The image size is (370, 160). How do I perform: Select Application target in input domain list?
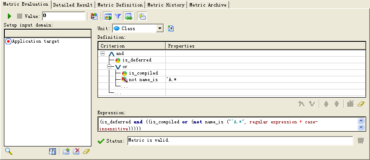[35, 41]
